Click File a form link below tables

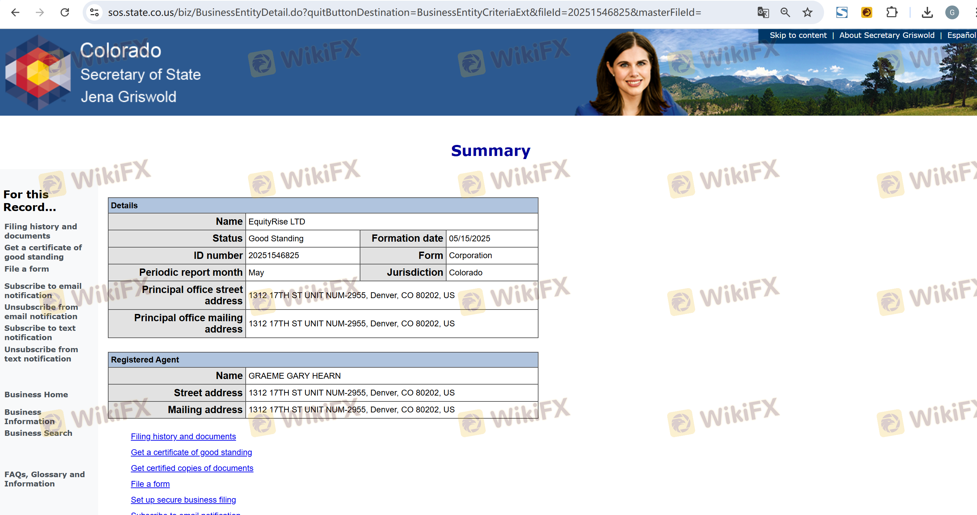click(x=150, y=484)
